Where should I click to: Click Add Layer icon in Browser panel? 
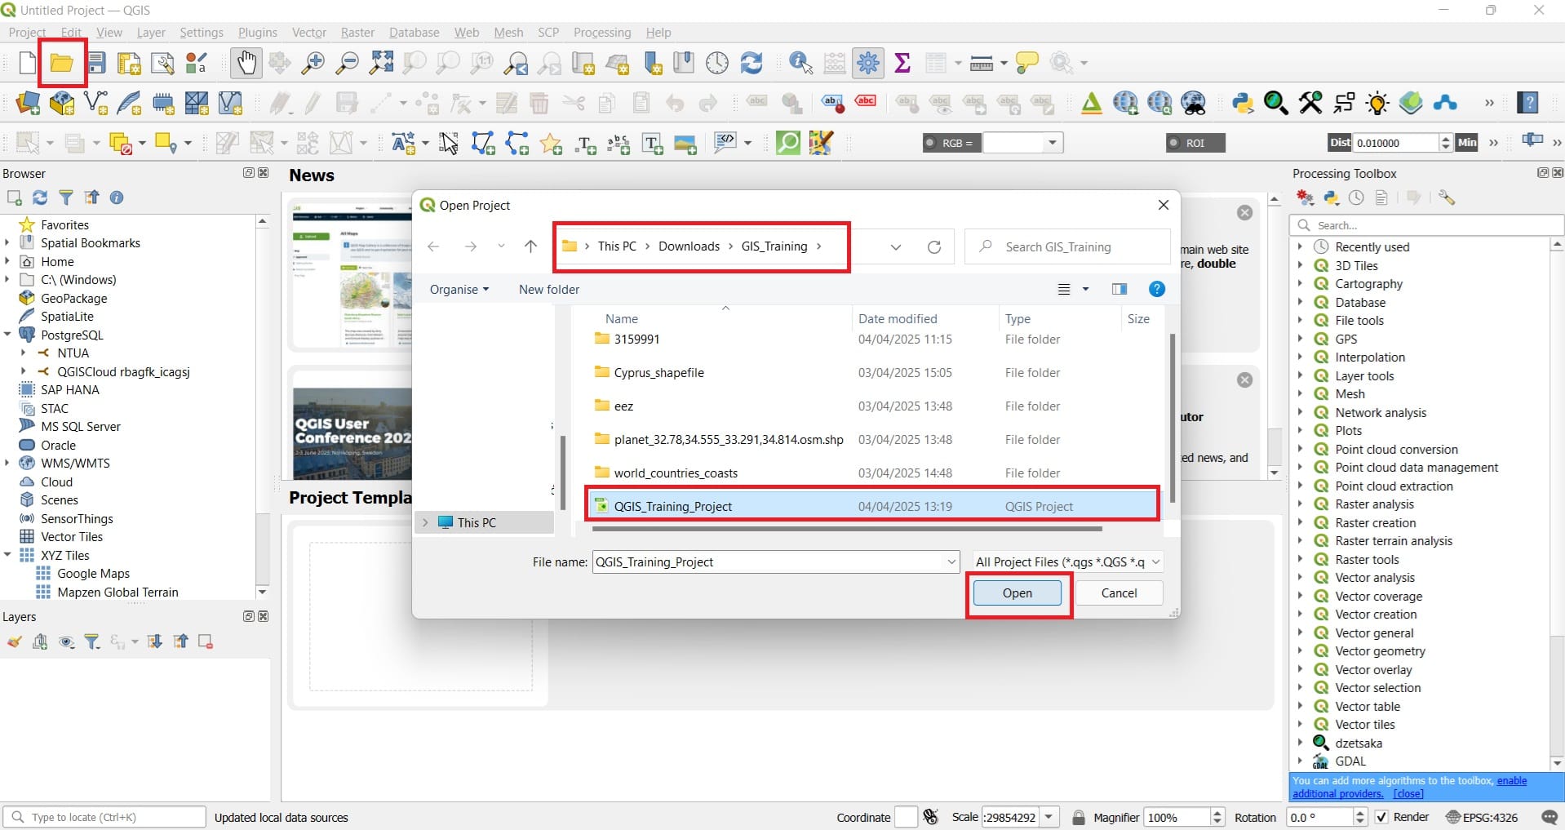(14, 198)
